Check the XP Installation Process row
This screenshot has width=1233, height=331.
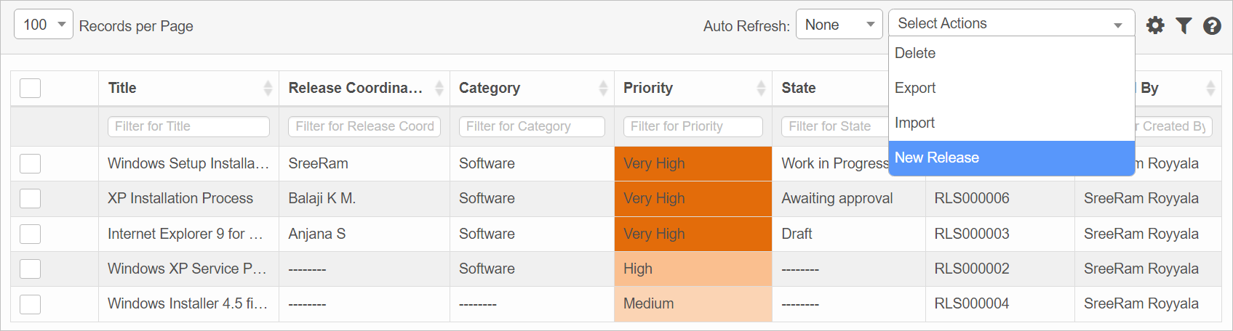click(x=30, y=198)
